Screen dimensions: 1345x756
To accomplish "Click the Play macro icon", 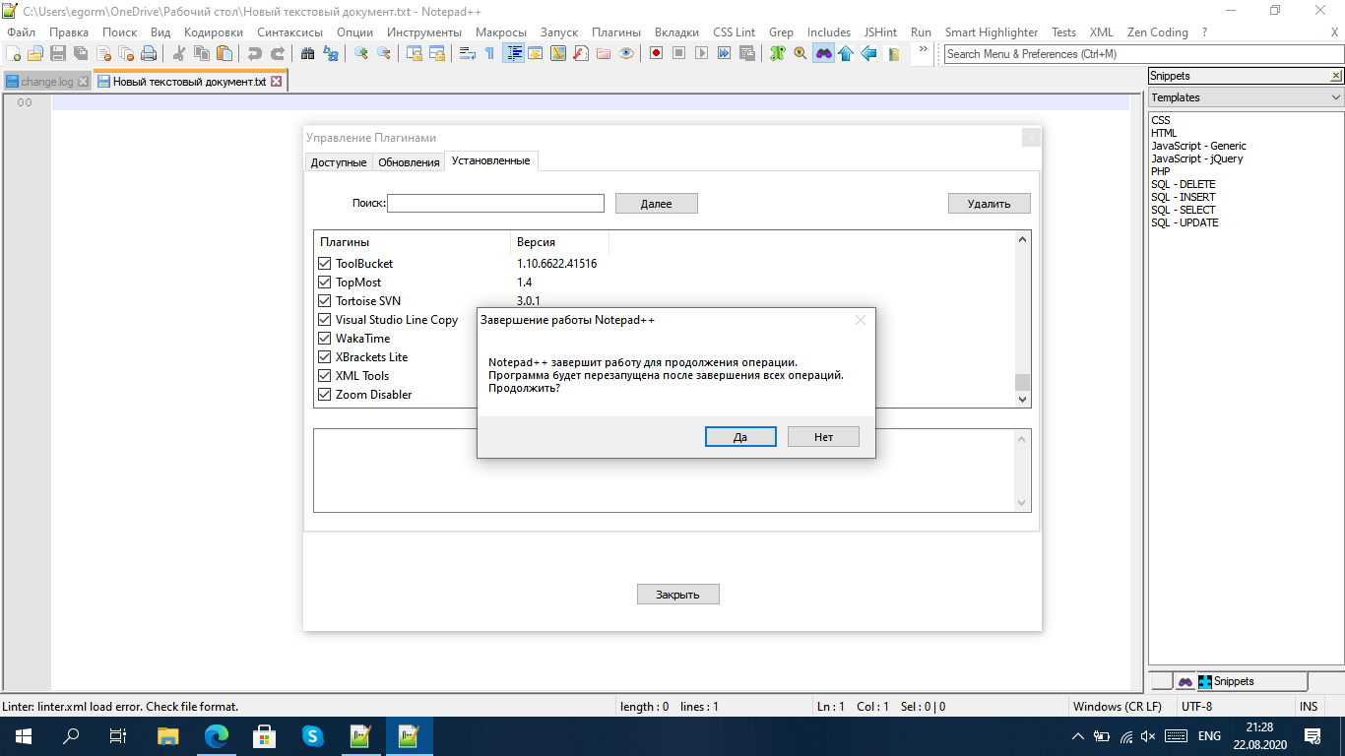I will coord(701,53).
